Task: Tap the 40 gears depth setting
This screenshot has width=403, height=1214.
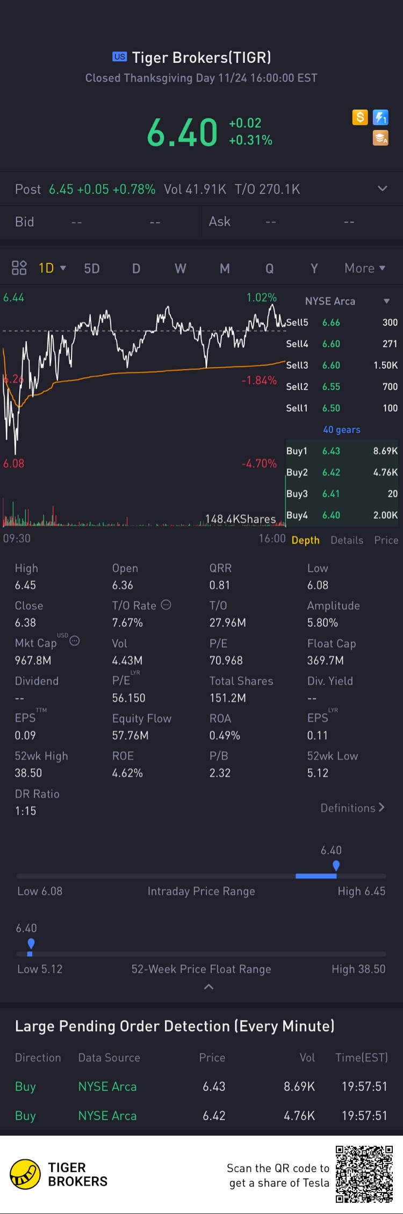Action: coord(342,429)
